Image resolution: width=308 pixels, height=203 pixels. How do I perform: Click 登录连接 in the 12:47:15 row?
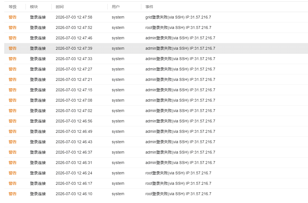38,90
